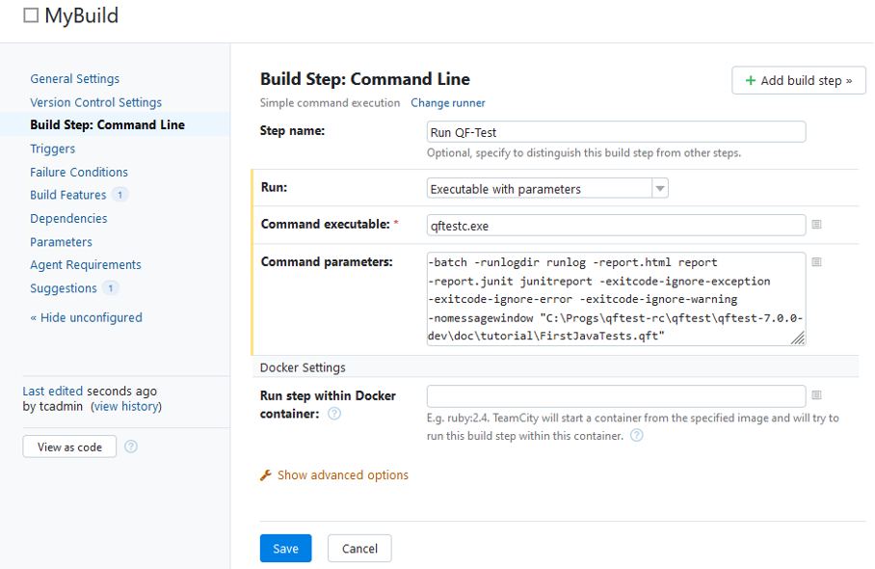Open parameter picker icon beside Command executable
Image resolution: width=875 pixels, height=569 pixels.
[x=816, y=225]
